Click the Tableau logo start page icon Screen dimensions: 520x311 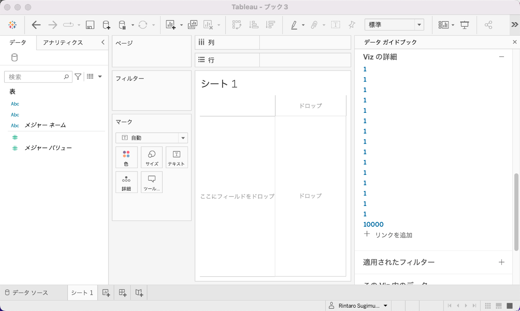pyautogui.click(x=12, y=25)
